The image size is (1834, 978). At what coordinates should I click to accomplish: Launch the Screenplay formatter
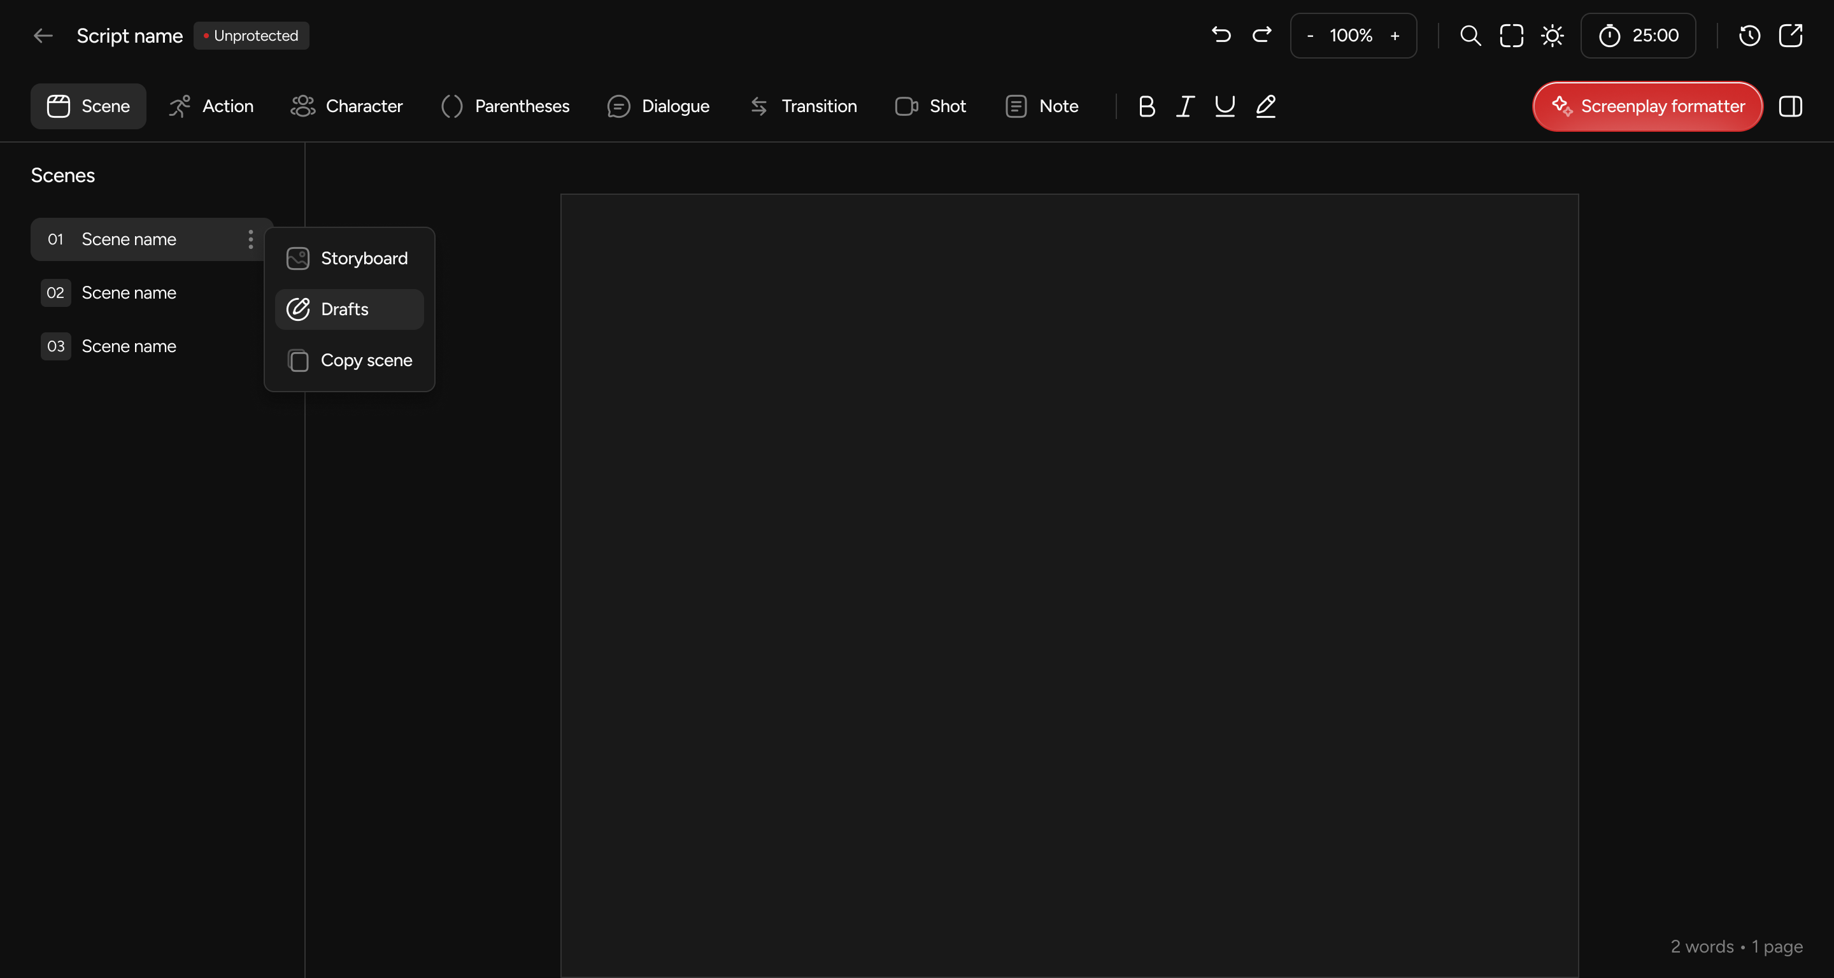(1647, 106)
